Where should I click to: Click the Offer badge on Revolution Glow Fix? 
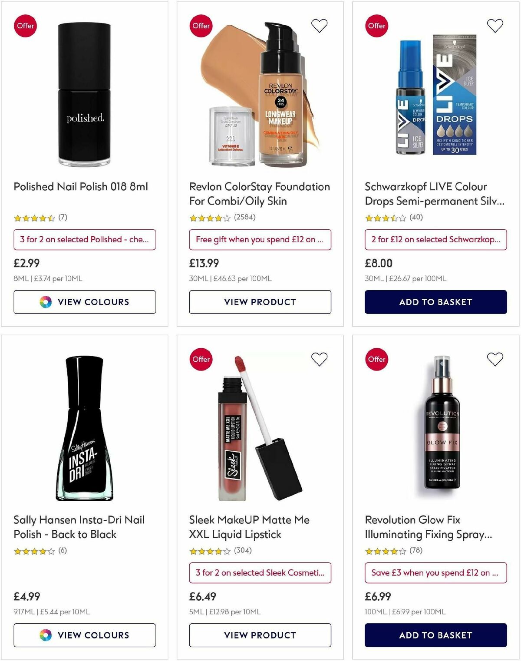coord(377,359)
